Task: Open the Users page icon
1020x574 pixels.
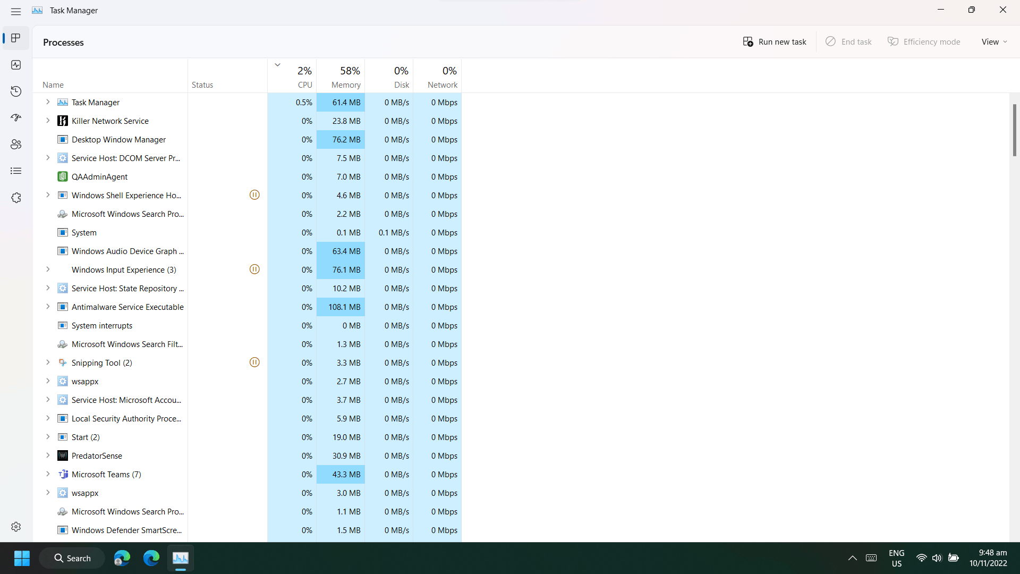Action: pyautogui.click(x=16, y=145)
